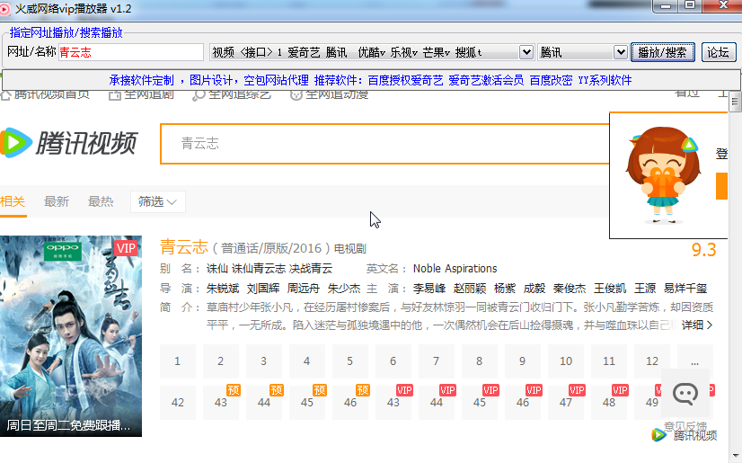Select the 相关 sort tab

pyautogui.click(x=13, y=201)
